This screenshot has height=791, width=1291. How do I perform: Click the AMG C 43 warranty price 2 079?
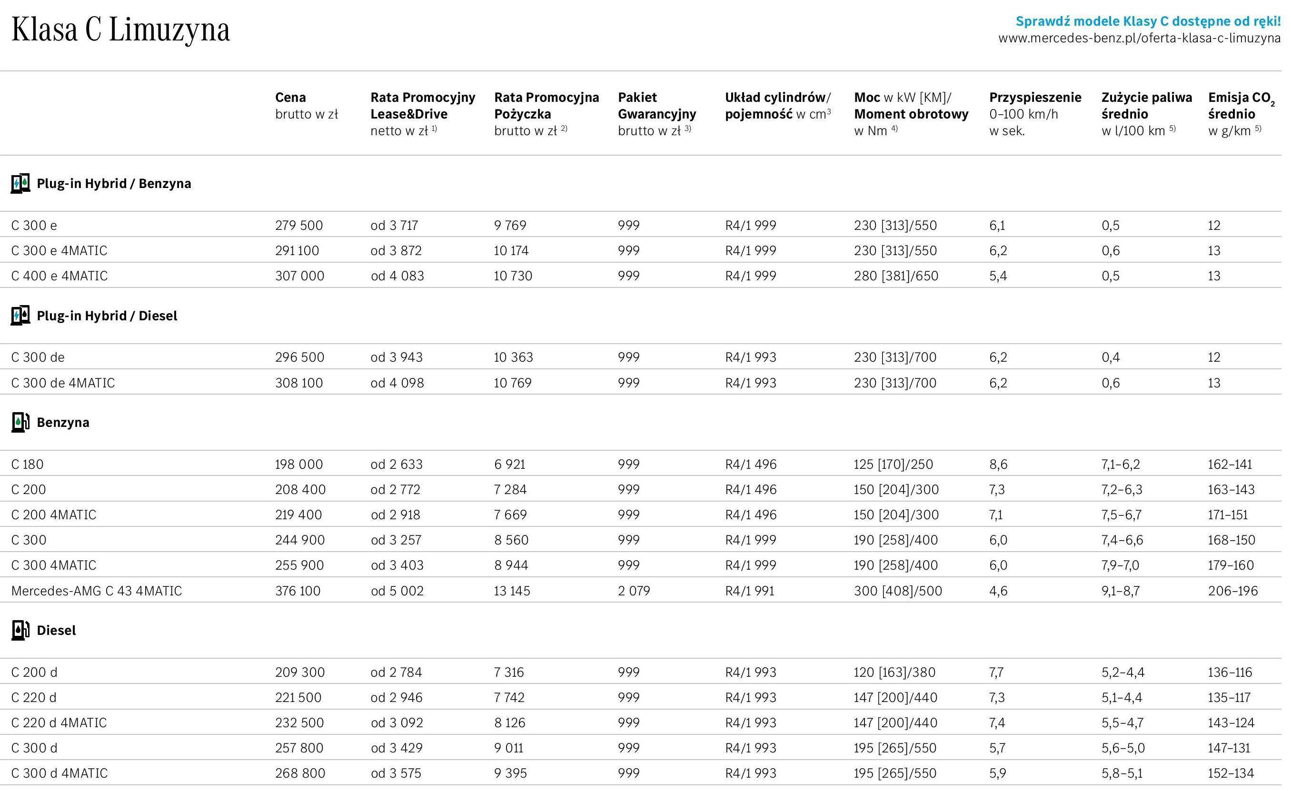click(634, 592)
